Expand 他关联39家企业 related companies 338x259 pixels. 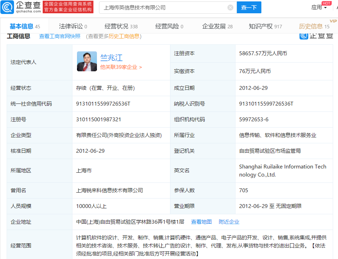[x=121, y=67]
